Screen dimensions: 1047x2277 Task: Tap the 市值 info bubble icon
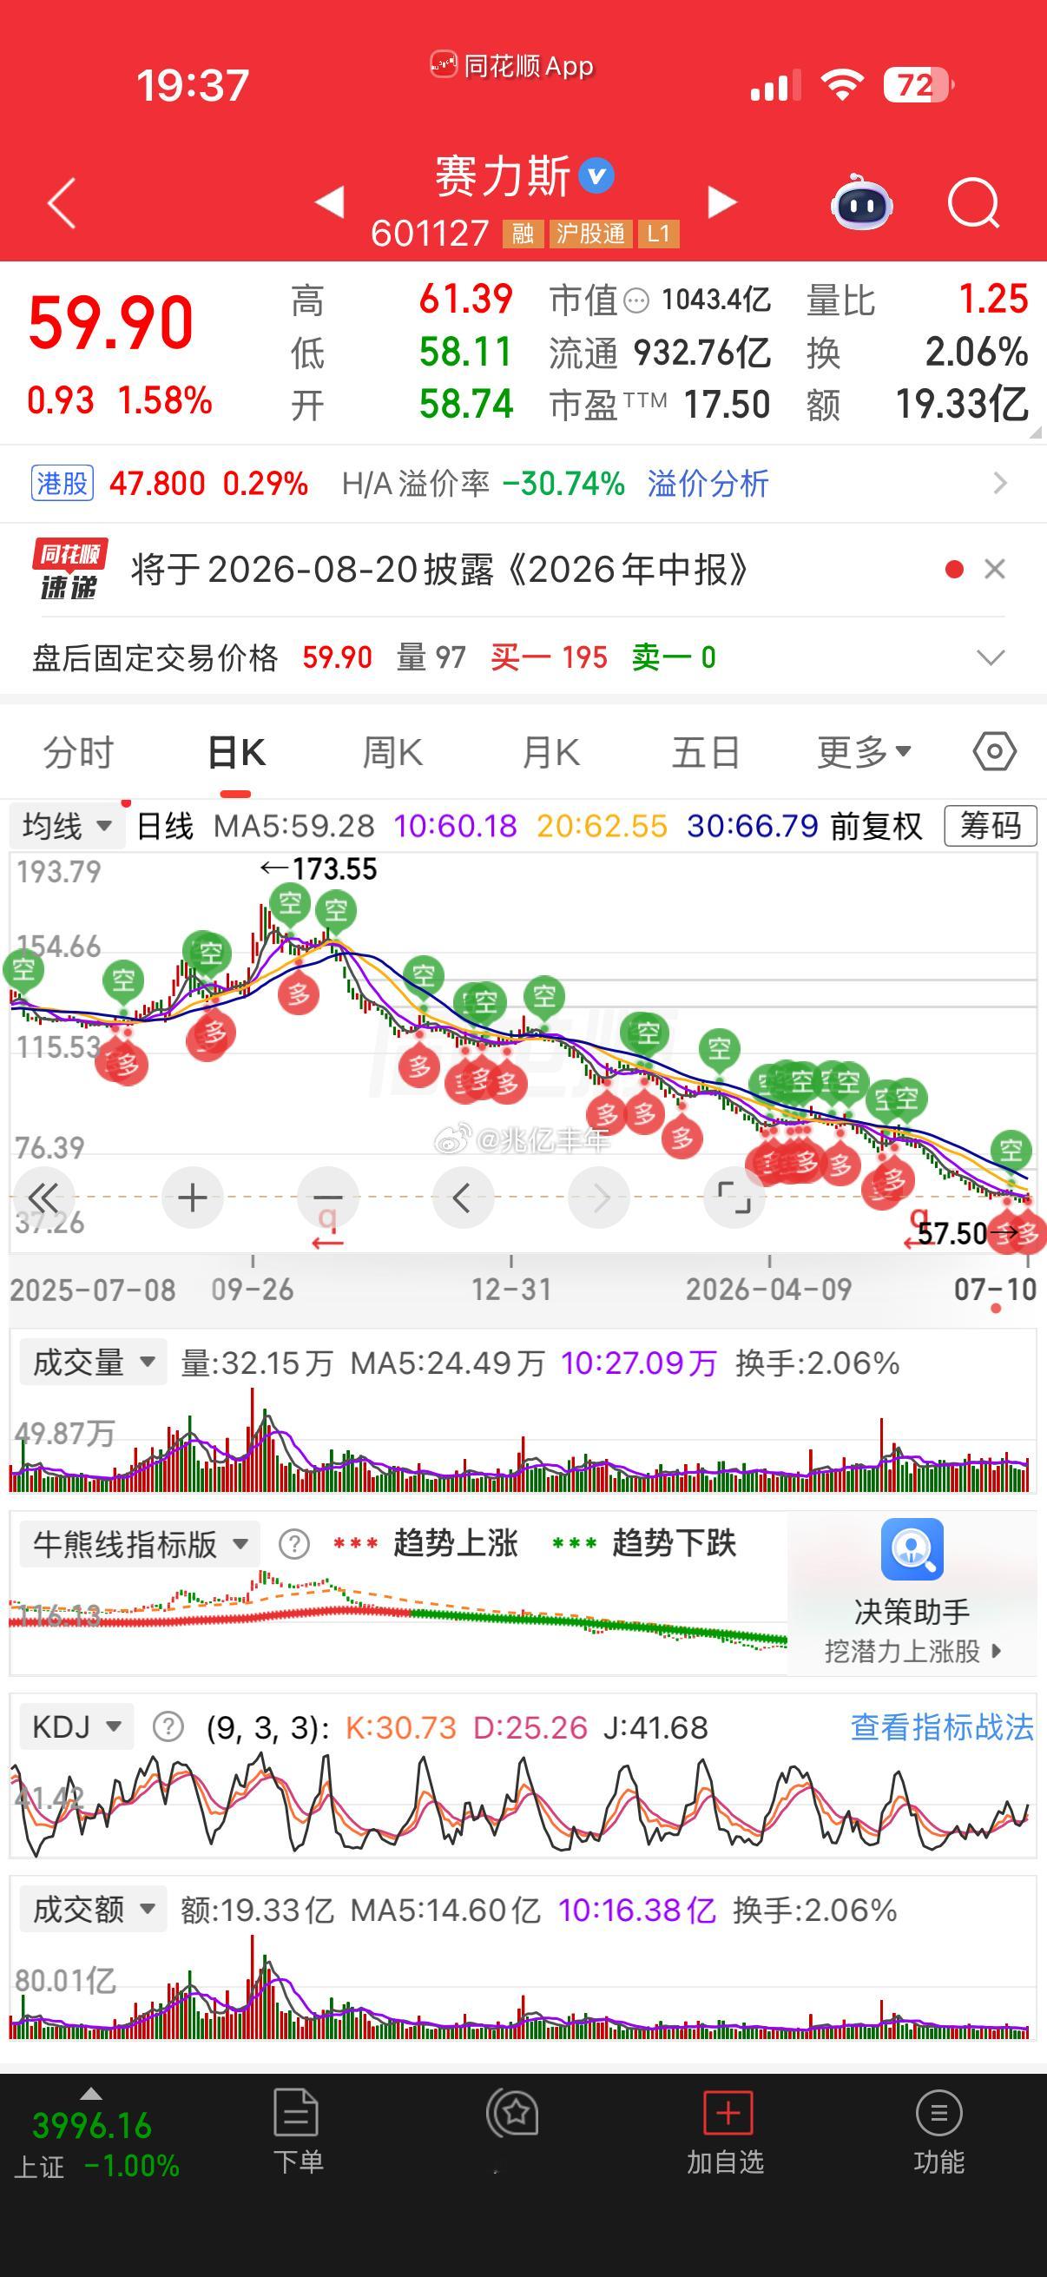pyautogui.click(x=636, y=301)
